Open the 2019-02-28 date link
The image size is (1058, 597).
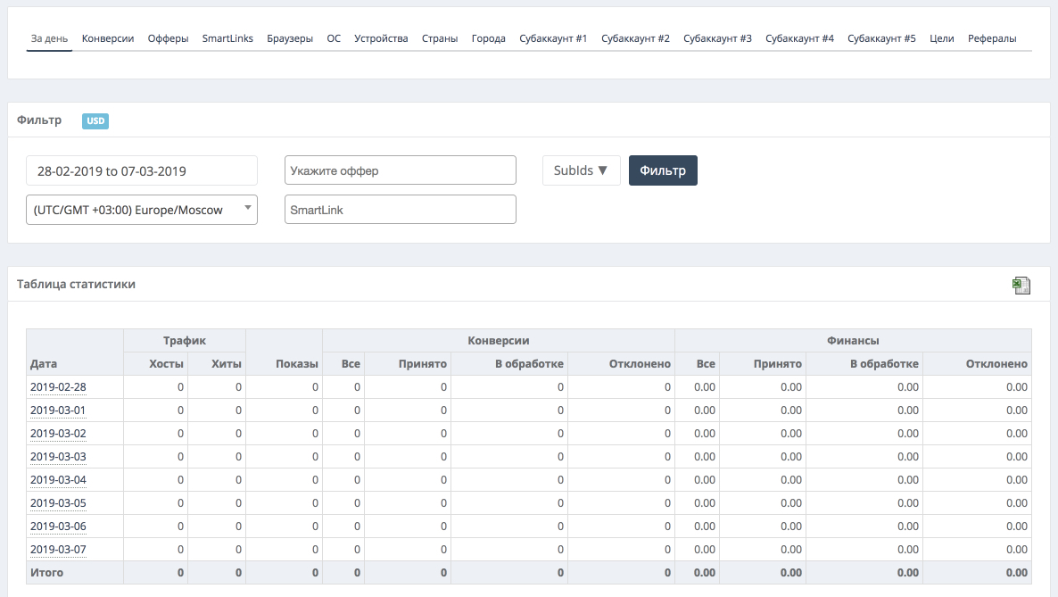(58, 387)
